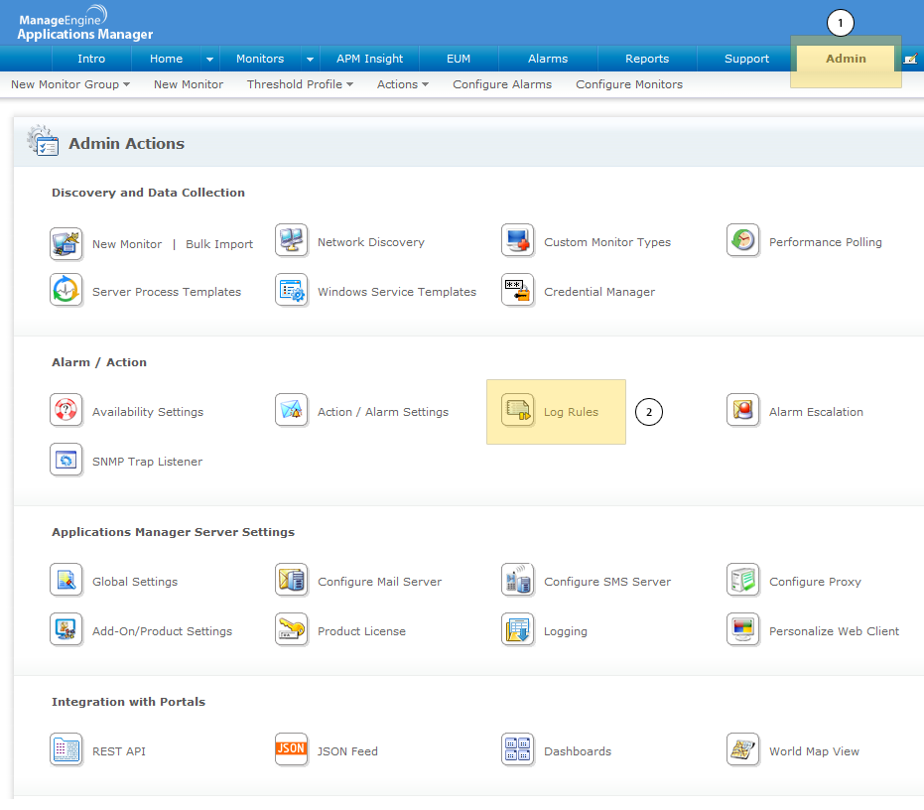Click the Global Settings icon
Image resolution: width=924 pixels, height=810 pixels.
[66, 581]
